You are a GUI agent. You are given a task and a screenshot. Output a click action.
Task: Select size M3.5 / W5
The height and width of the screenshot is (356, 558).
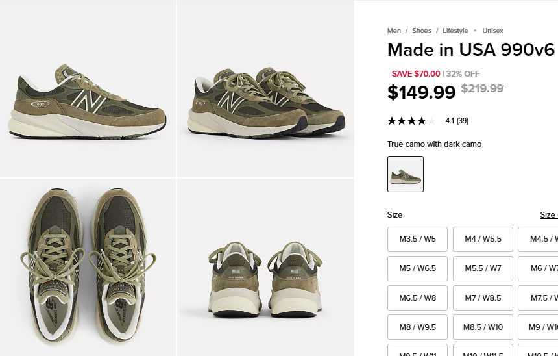418,239
